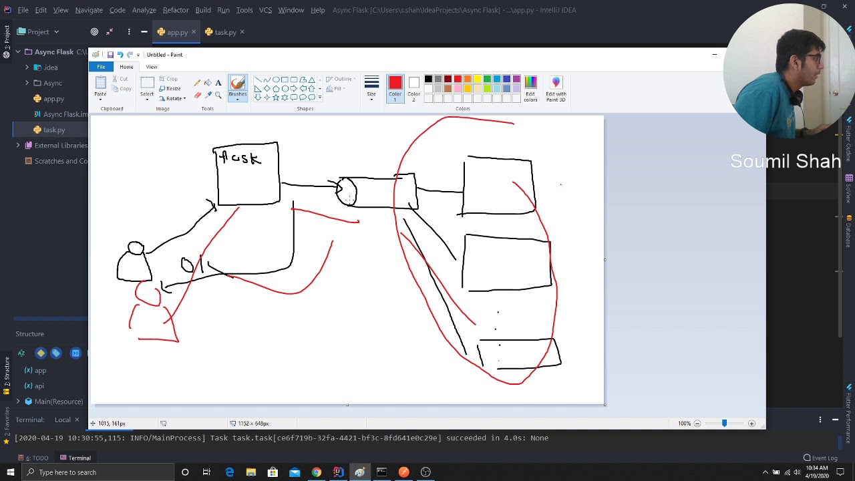The height and width of the screenshot is (481, 855).
Task: Click the Paint zoom slider handle
Action: point(724,424)
